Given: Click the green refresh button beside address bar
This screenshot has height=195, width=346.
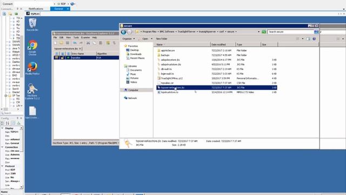Looking at the screenshot, I should (264, 32).
